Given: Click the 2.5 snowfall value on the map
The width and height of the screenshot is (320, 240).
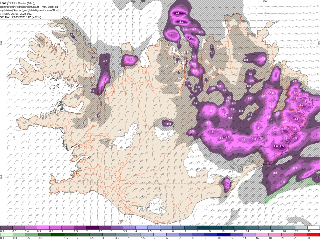Looking at the screenshot, I should [178, 13].
